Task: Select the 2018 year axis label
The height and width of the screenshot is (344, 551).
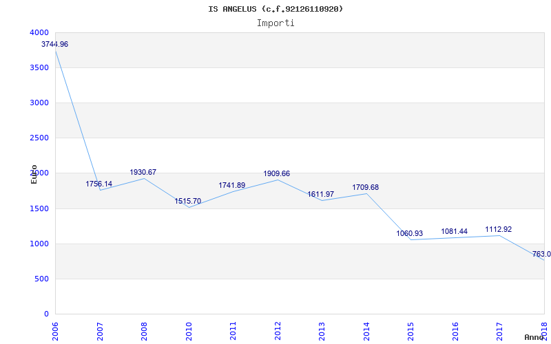Action: click(x=543, y=330)
